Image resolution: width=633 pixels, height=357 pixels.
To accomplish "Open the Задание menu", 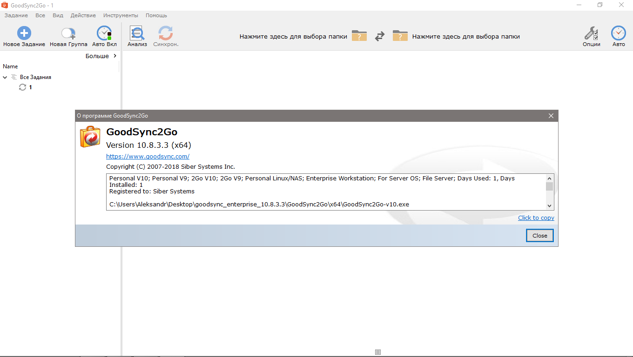I will pos(16,15).
